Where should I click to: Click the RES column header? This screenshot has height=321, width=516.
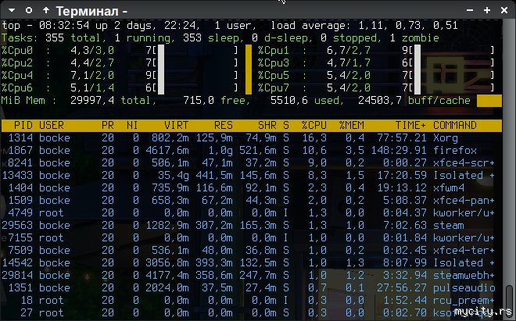click(224, 125)
